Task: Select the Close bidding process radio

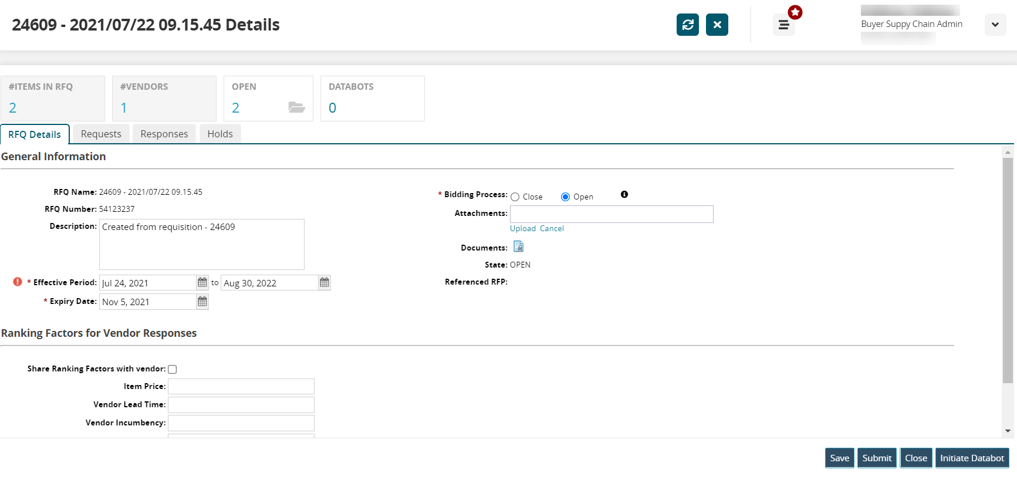Action: pos(515,197)
